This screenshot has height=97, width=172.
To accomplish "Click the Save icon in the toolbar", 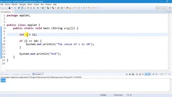I will point(3,8).
